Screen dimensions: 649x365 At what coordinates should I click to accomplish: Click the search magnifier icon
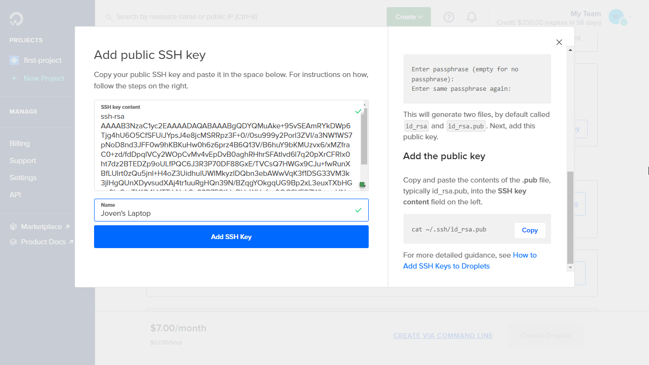coord(109,17)
